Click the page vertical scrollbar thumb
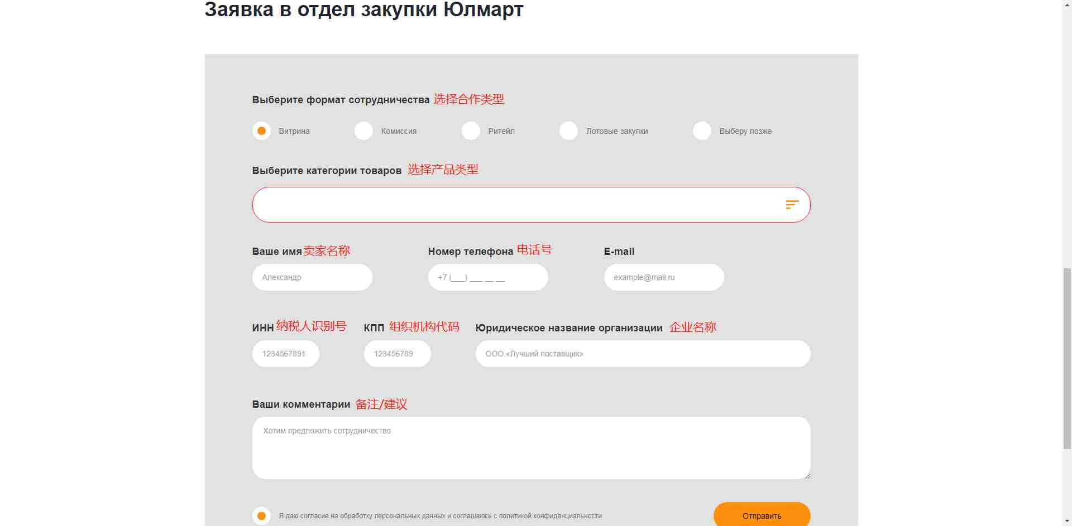 pos(1067,358)
